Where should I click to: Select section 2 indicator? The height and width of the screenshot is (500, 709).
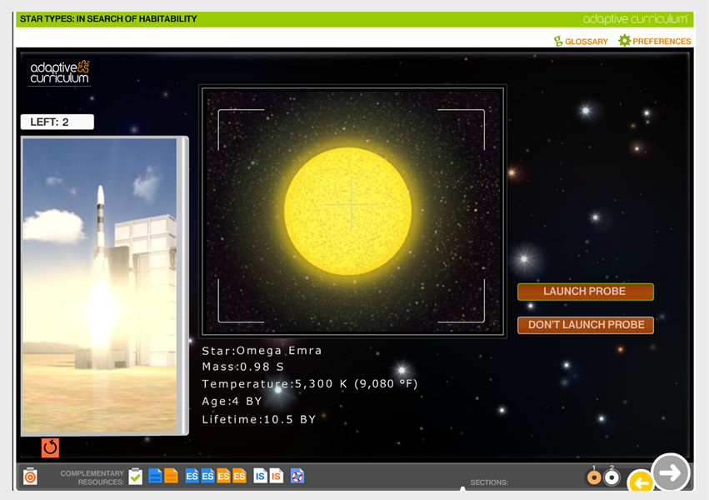pyautogui.click(x=612, y=477)
